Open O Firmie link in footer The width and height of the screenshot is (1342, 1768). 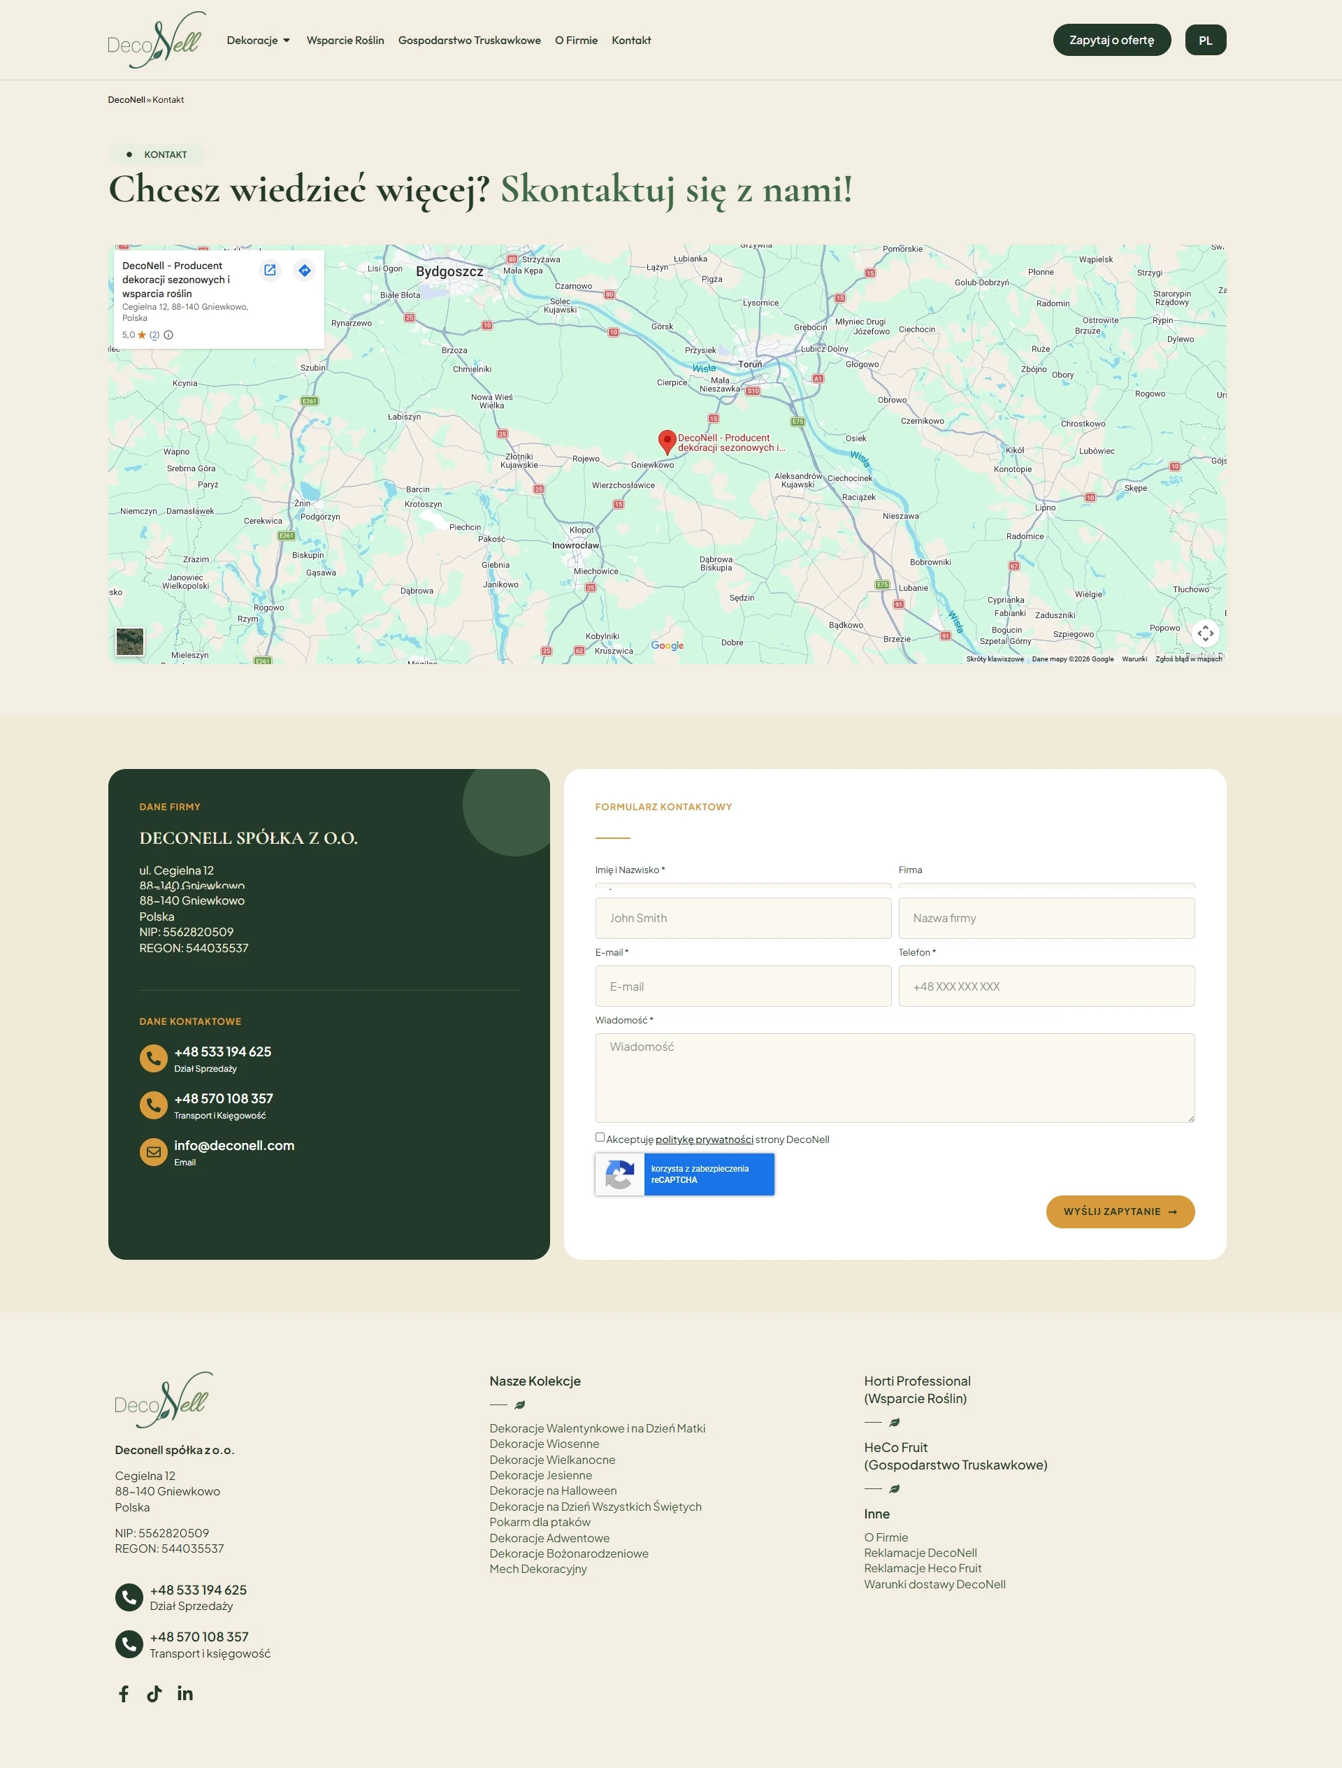[886, 1538]
